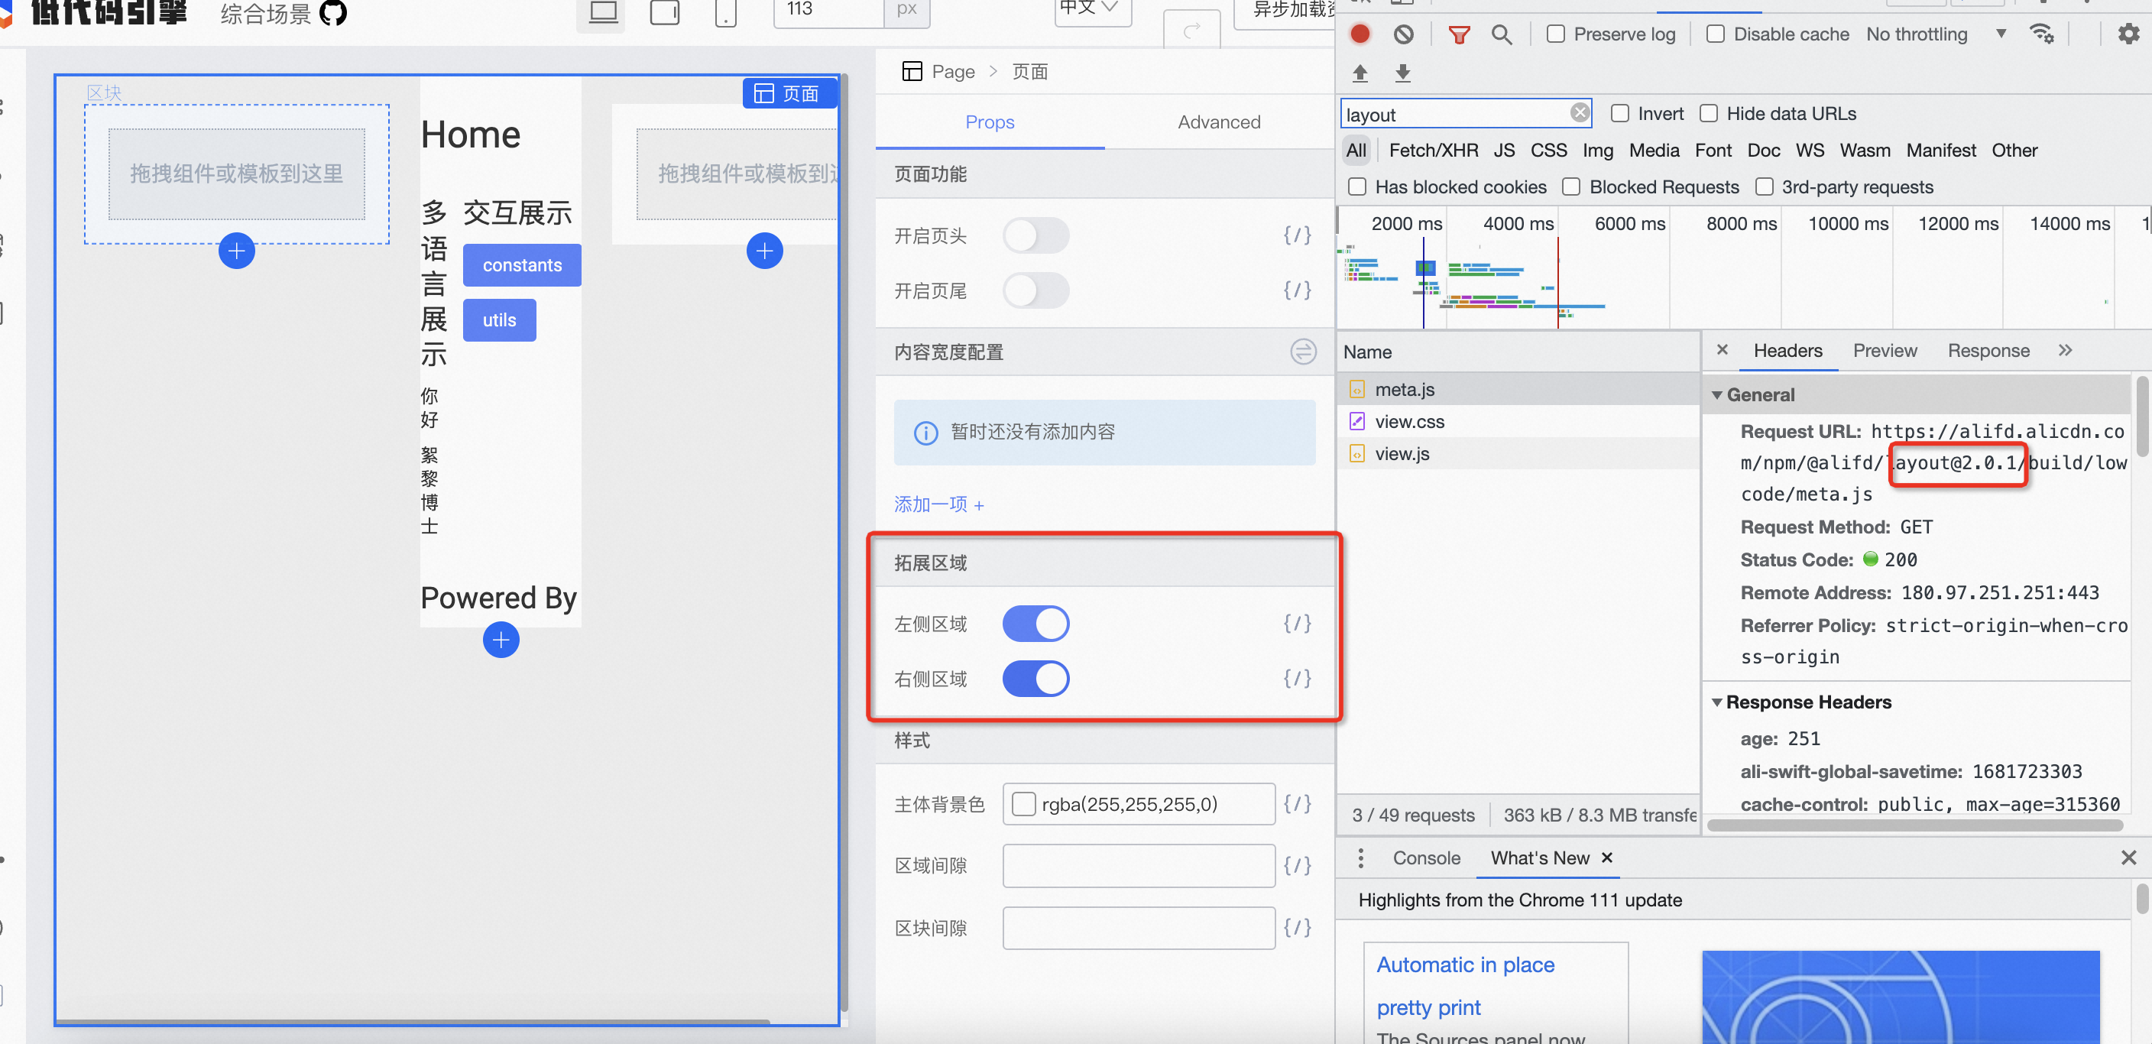
Task: Select the view.css network request
Action: pos(1409,422)
